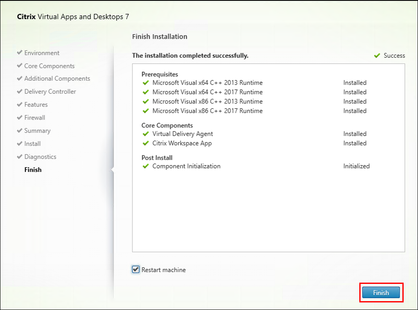Click green check for Citrix Workspace App

coord(146,143)
